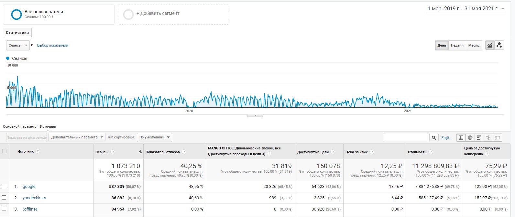Switch table to pivot view
515x217 pixels.
497,137
